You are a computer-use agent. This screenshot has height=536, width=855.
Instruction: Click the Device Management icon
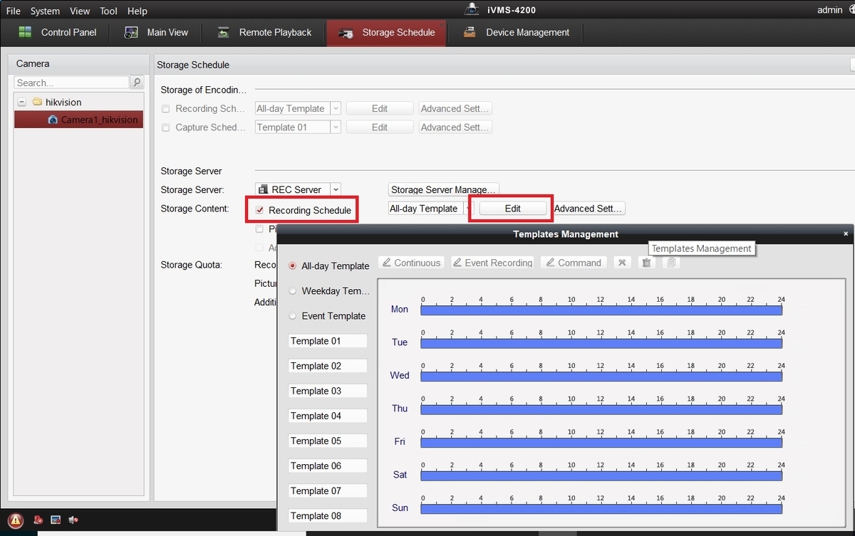point(470,32)
